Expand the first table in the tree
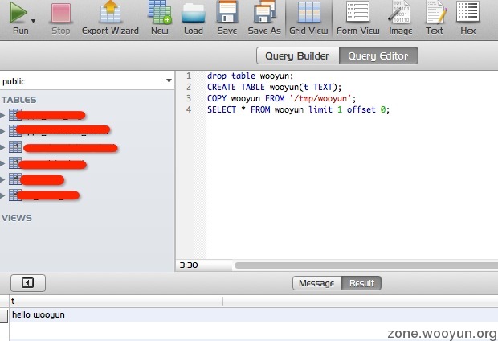Viewport: 498px width, 341px height. click(x=3, y=115)
